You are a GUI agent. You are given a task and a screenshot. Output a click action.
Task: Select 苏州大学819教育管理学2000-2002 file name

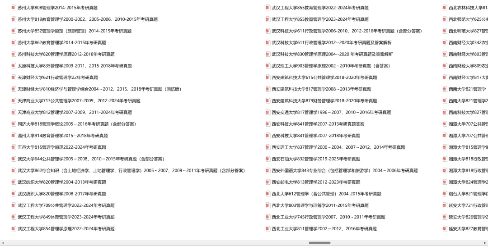tap(88, 19)
